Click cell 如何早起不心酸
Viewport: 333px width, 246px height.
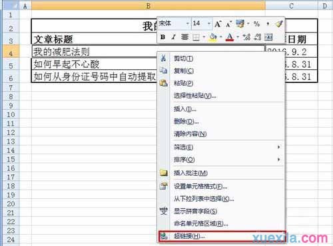95,64
